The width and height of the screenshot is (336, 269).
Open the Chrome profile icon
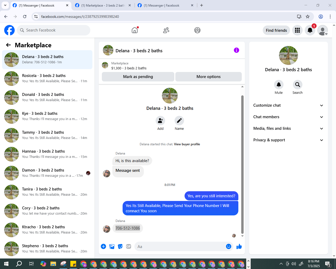click(321, 17)
